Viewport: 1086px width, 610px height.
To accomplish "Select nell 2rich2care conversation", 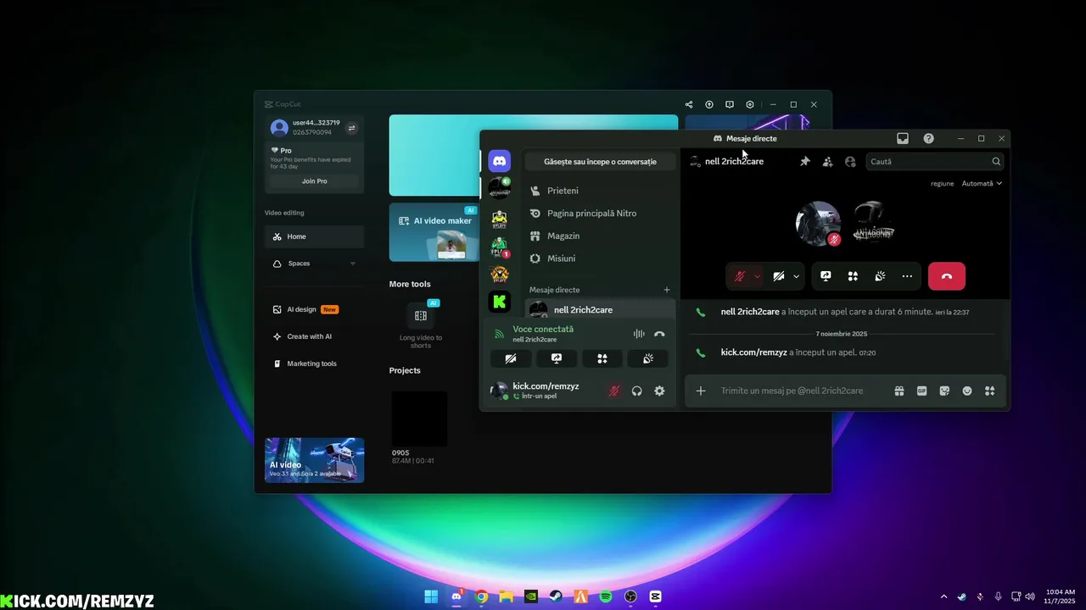I will (601, 309).
